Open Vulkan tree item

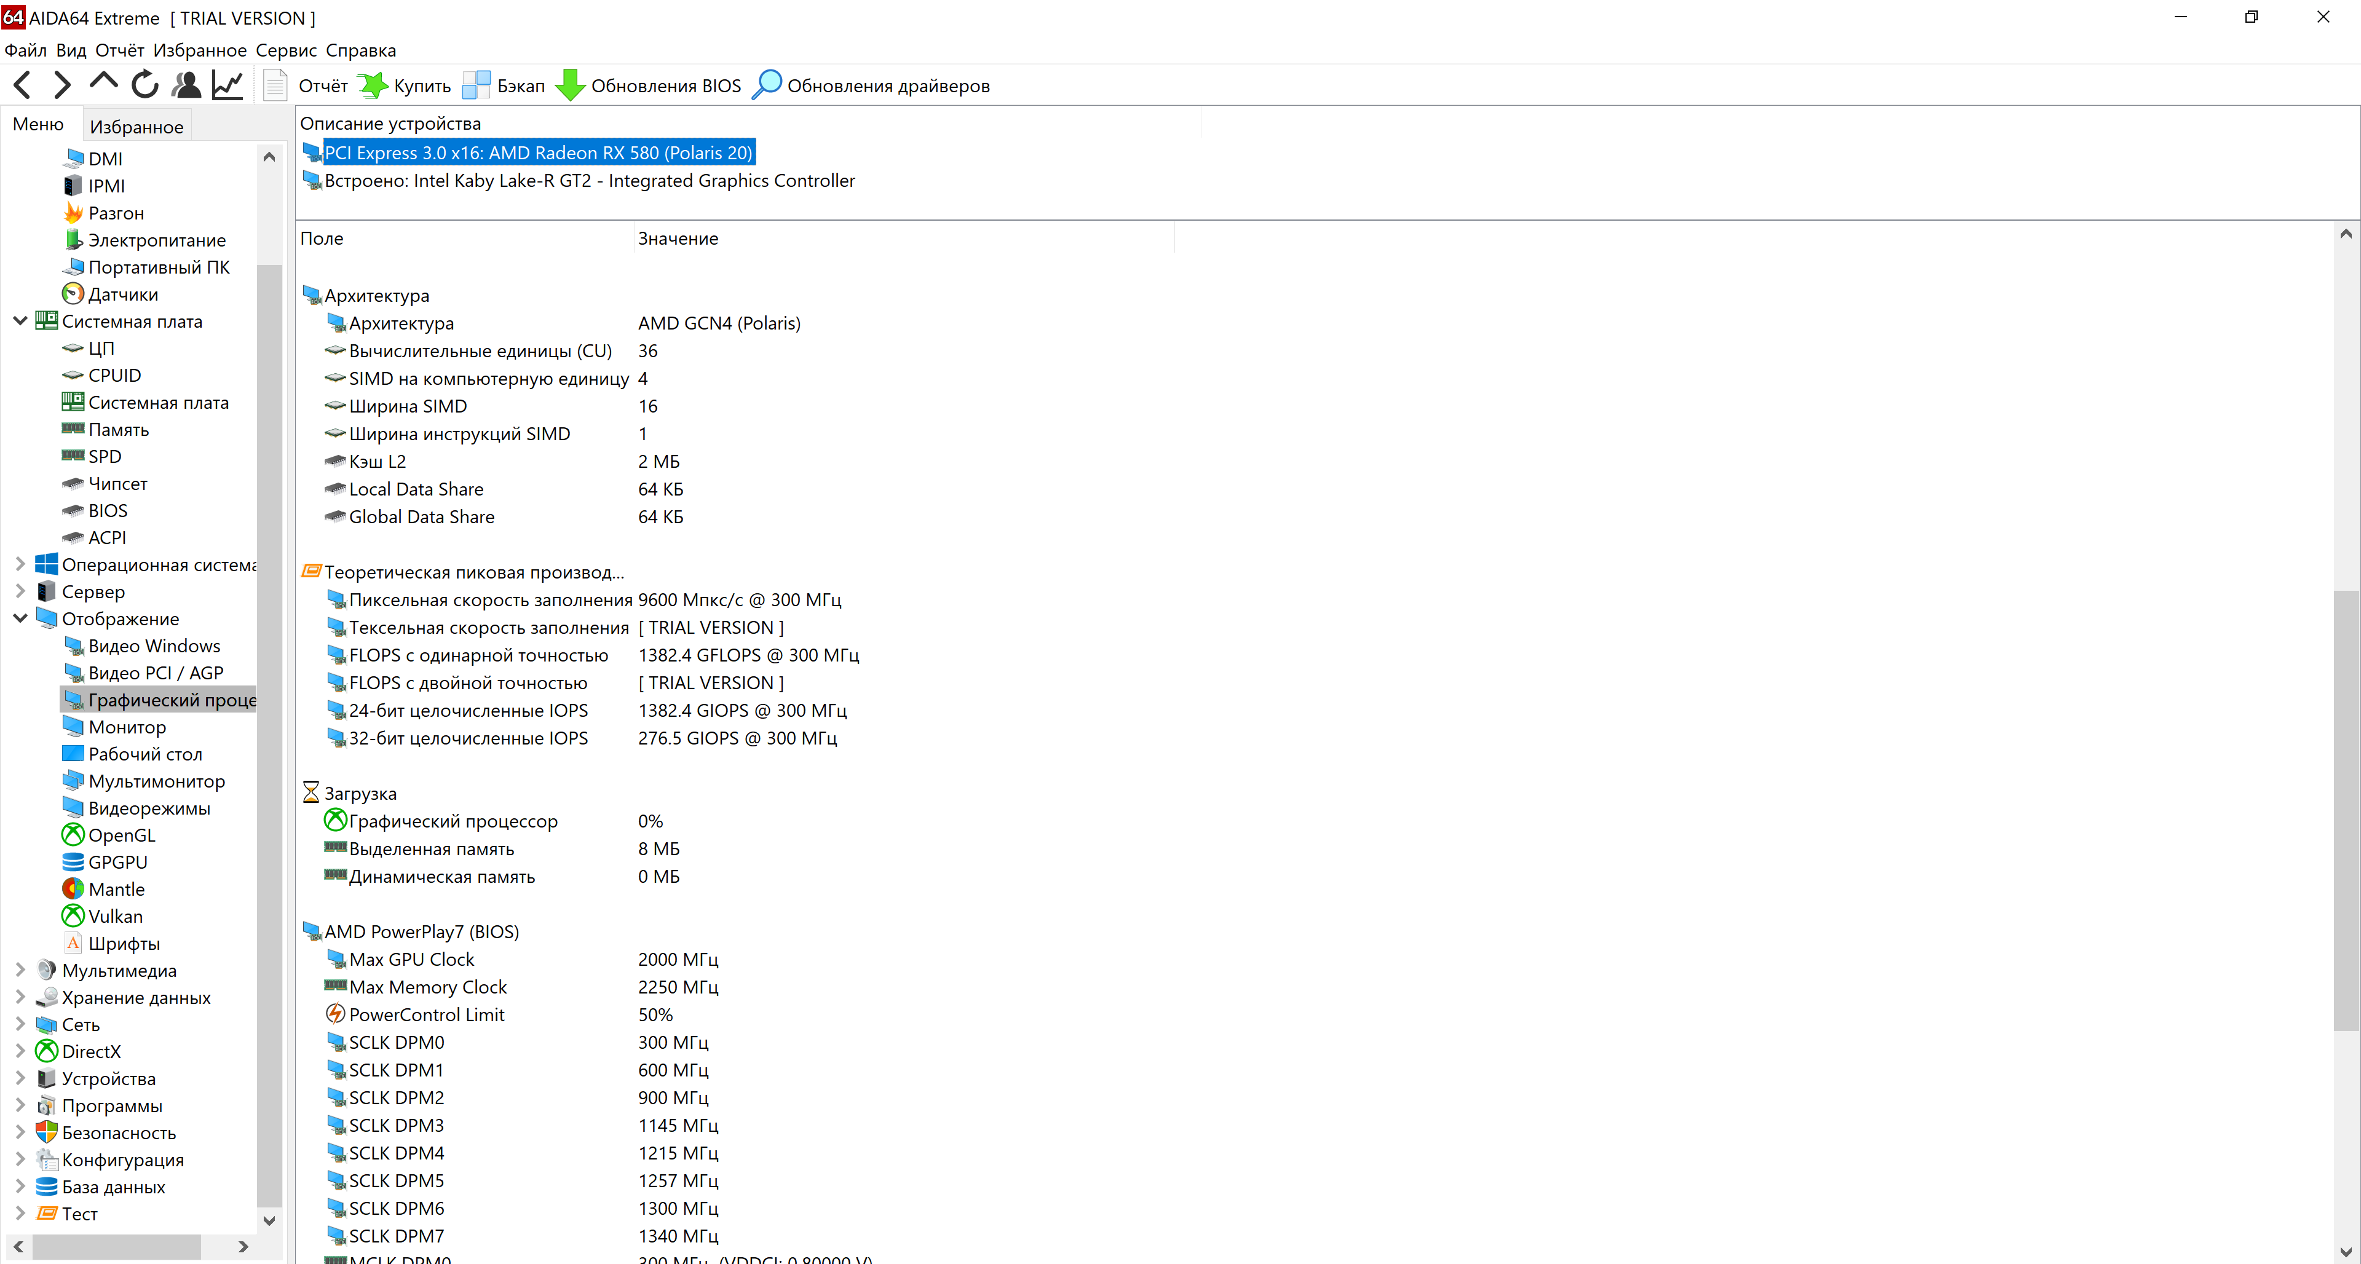pyautogui.click(x=103, y=915)
